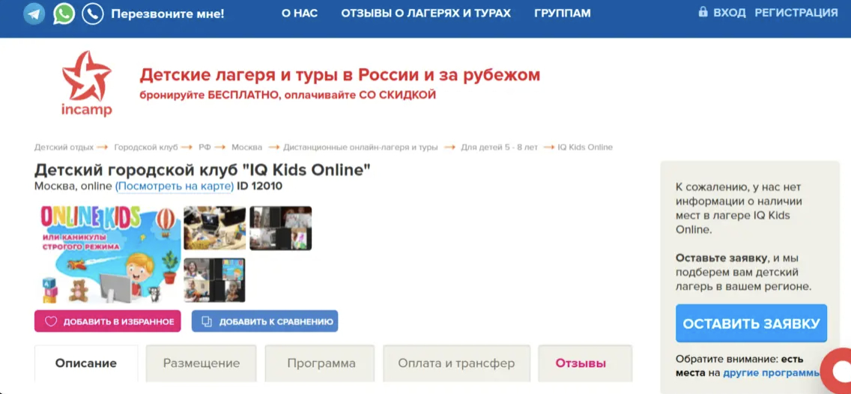Image resolution: width=851 pixels, height=394 pixels.
Task: Open the lower video call thumbnail
Action: 214,280
